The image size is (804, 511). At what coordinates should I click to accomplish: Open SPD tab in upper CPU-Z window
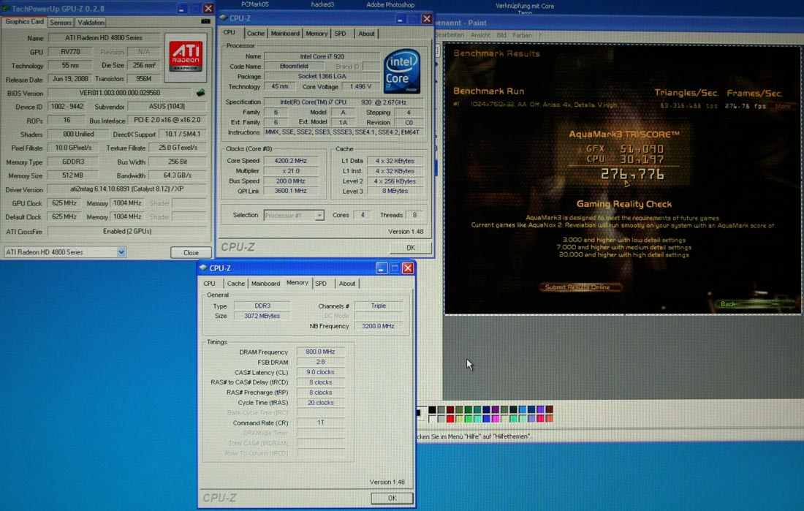click(x=340, y=34)
